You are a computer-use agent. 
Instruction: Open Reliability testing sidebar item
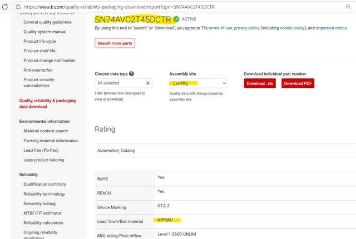tap(39, 203)
